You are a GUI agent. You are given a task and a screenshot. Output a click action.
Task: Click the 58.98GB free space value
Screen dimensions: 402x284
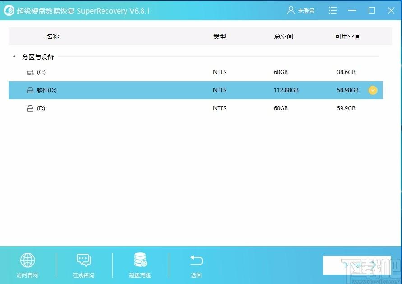click(x=348, y=90)
